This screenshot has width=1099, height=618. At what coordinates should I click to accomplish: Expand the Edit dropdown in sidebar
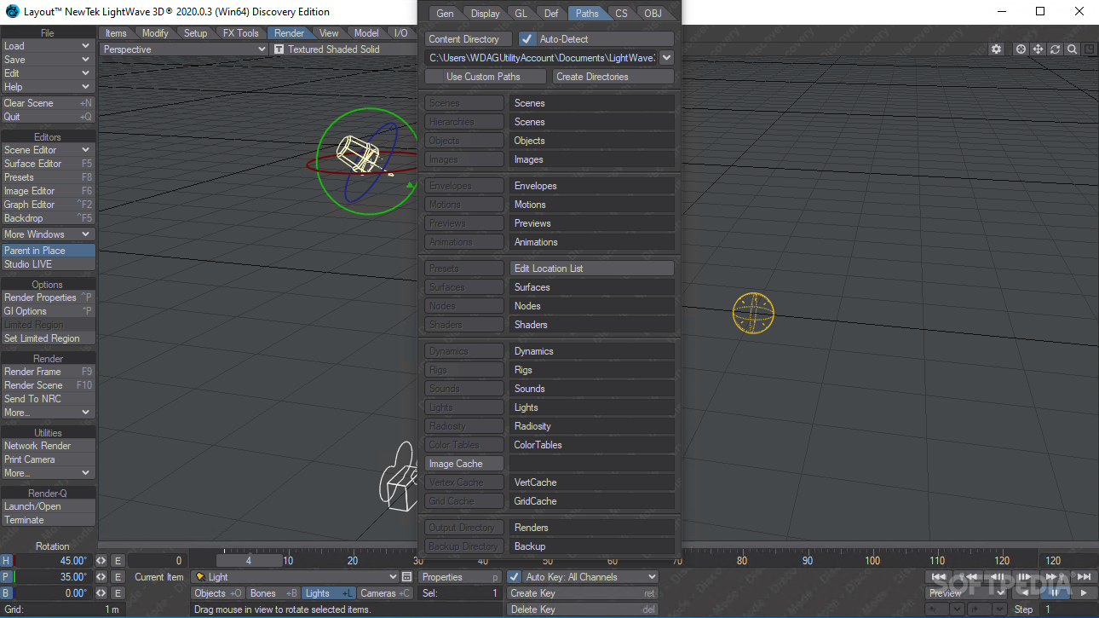[48, 73]
